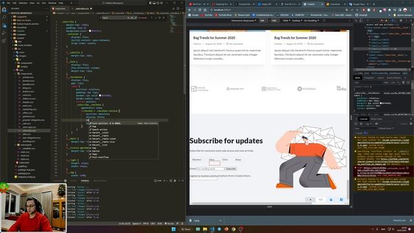Click Go Live in the VS Code status bar
This screenshot has width=414, height=233.
(170, 224)
